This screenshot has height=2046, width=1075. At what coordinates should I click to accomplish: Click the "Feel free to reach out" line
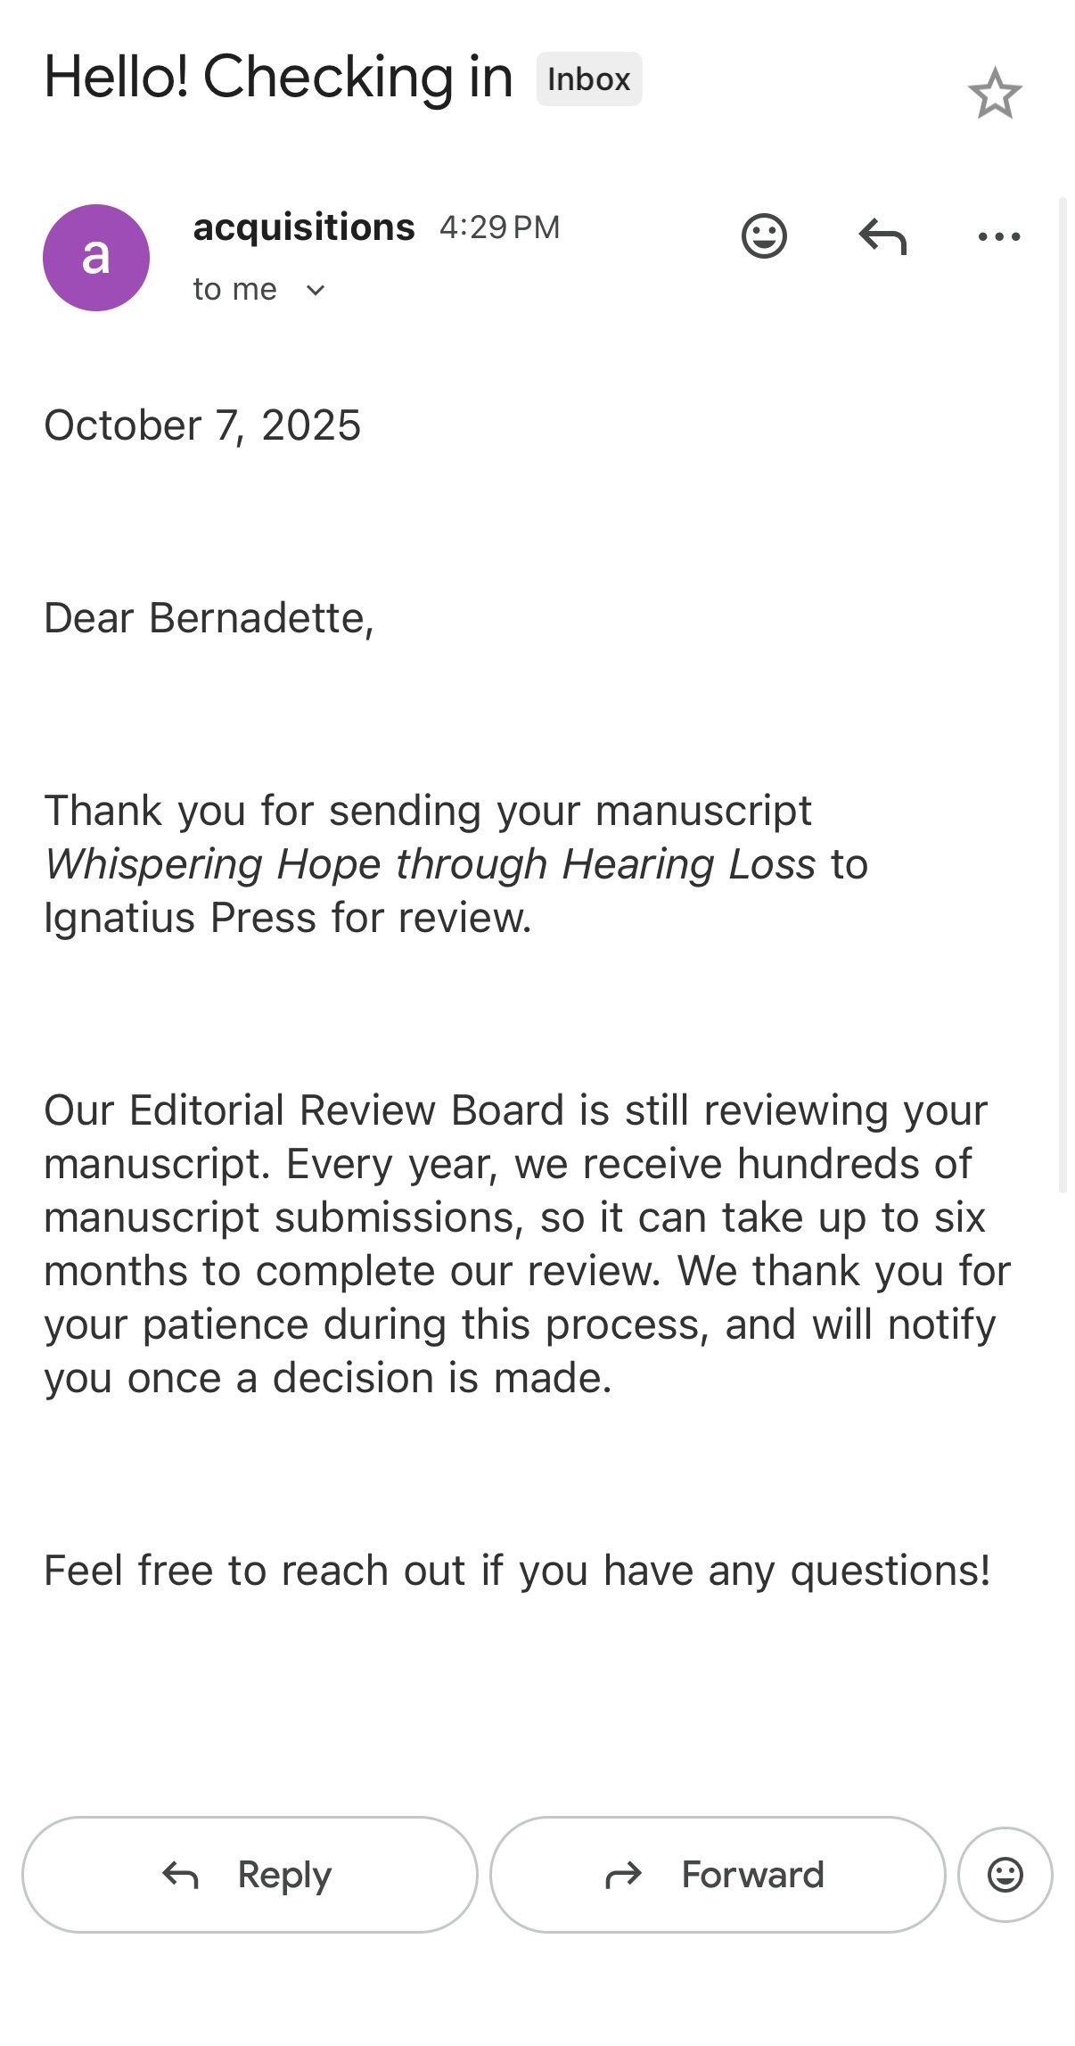coord(517,1571)
